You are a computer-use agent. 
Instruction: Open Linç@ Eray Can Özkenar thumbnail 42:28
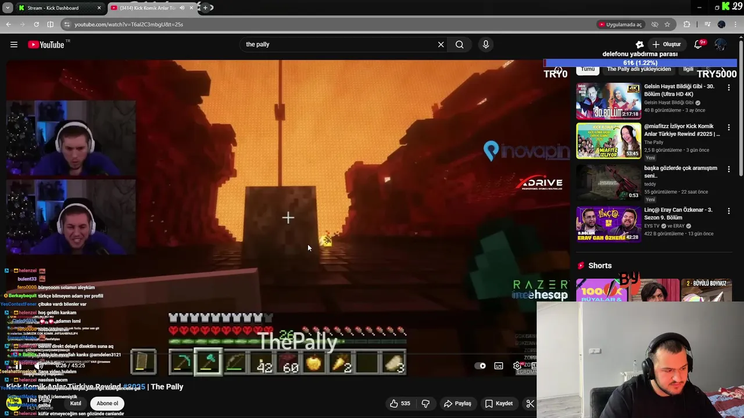pyautogui.click(x=609, y=224)
